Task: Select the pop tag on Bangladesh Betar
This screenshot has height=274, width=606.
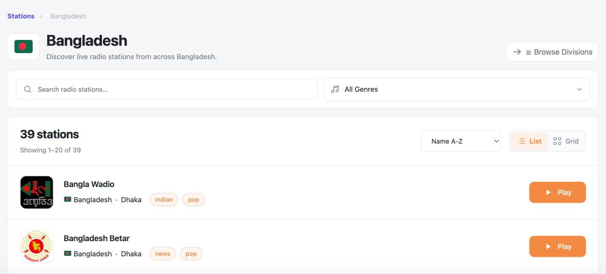Action: click(x=191, y=254)
